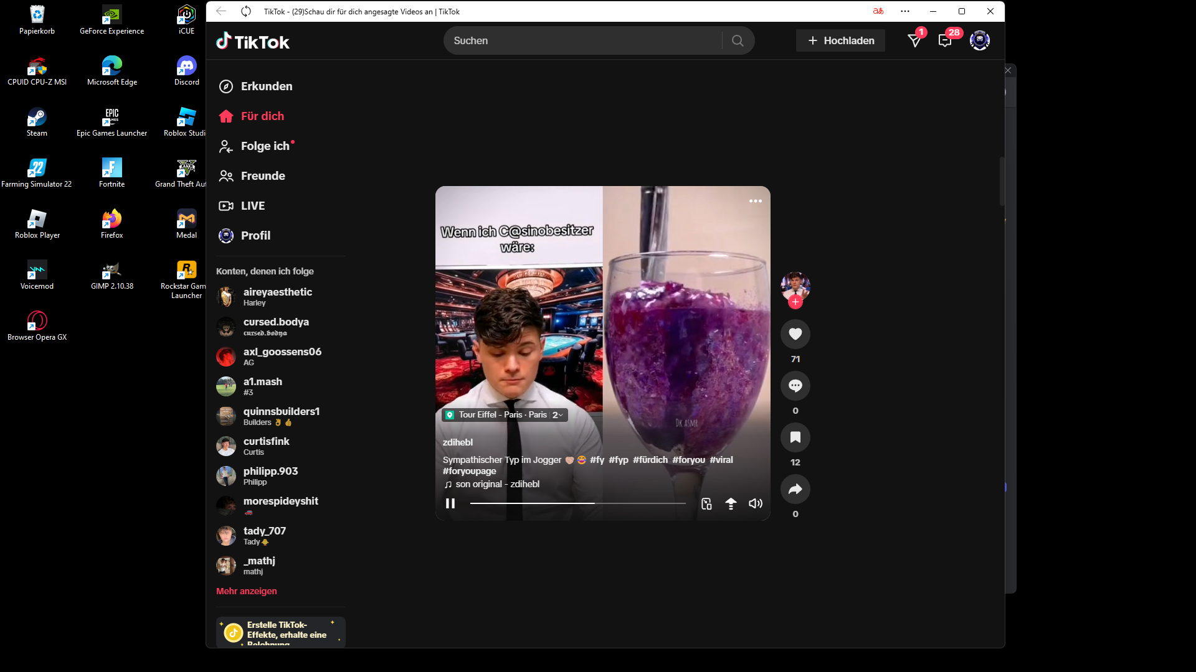Viewport: 1196px width, 672px height.
Task: Follow the creator with the plus badge
Action: point(795,302)
